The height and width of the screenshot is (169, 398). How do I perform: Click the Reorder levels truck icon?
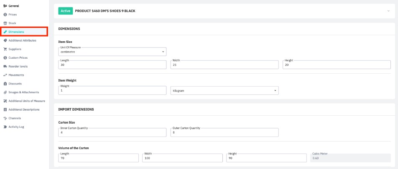click(x=5, y=67)
